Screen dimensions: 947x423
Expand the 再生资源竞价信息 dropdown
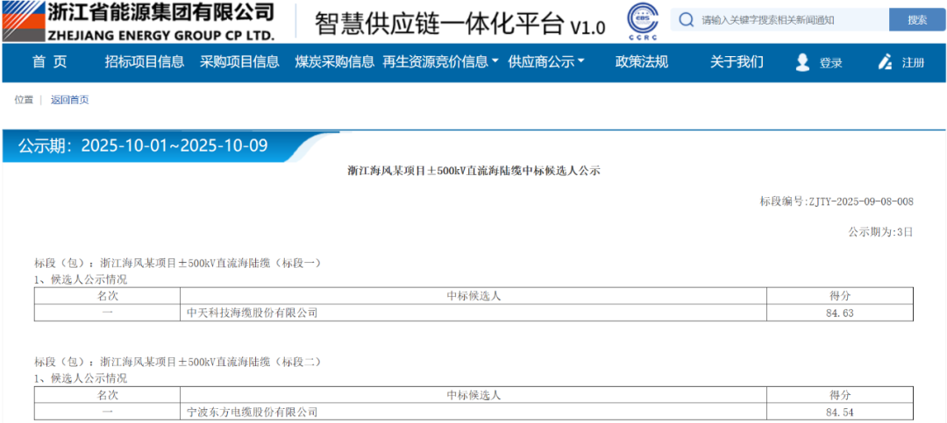pos(441,61)
